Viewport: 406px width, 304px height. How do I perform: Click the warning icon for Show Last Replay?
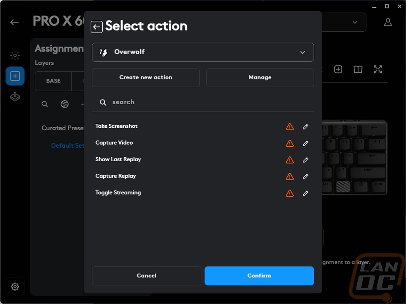click(290, 160)
